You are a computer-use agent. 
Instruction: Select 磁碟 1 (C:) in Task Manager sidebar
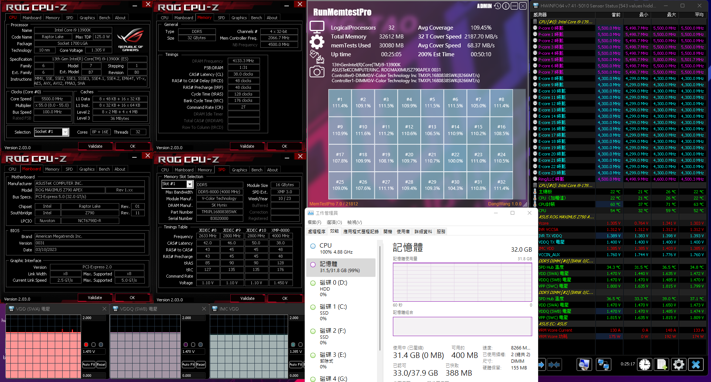coord(341,312)
